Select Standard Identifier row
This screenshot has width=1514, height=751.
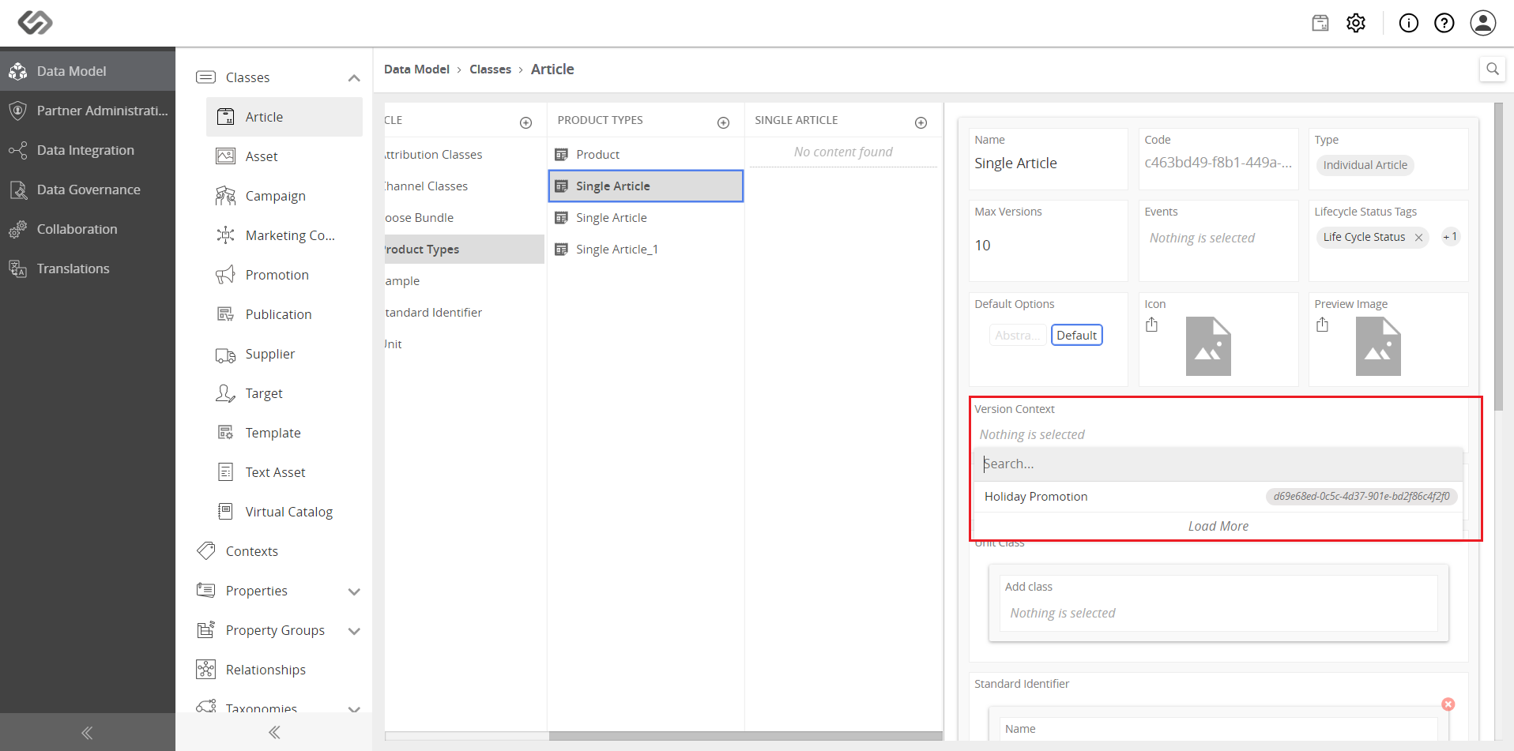click(x=465, y=313)
